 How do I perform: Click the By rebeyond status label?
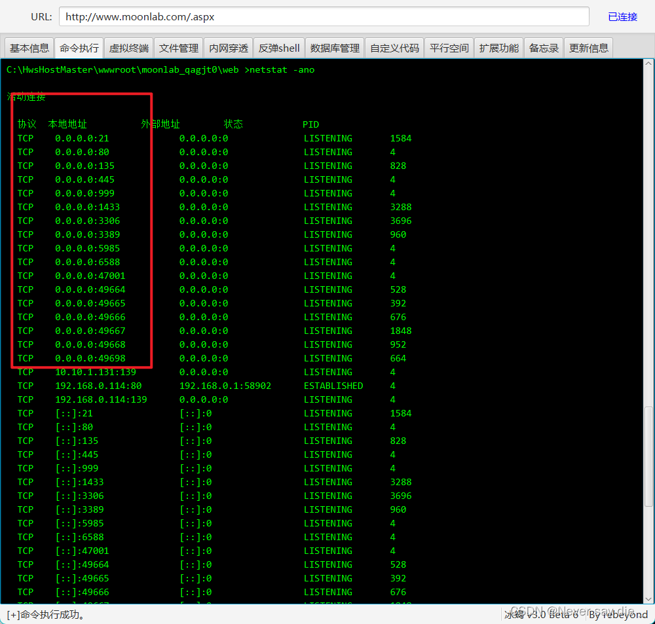click(x=618, y=615)
